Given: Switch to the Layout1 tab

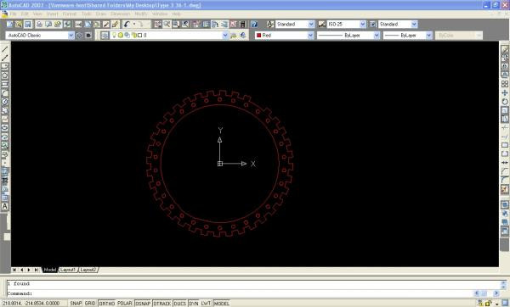Looking at the screenshot, I should coord(68,270).
